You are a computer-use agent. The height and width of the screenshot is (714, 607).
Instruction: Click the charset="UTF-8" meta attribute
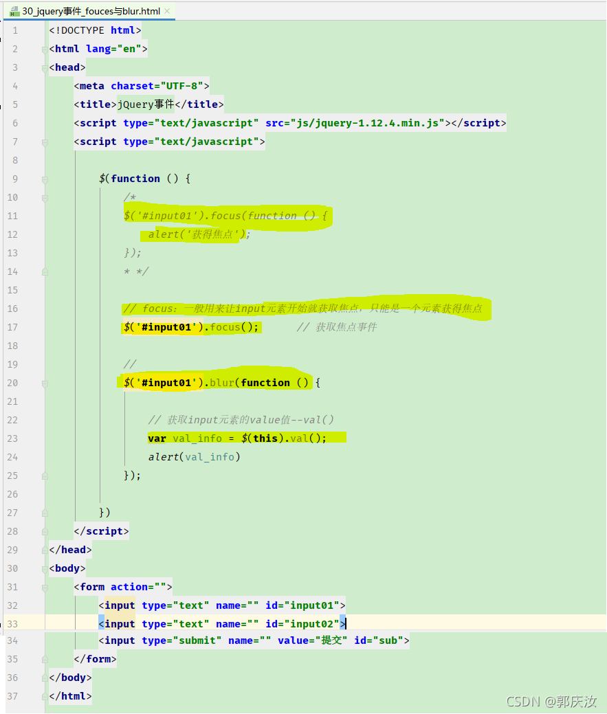(157, 86)
